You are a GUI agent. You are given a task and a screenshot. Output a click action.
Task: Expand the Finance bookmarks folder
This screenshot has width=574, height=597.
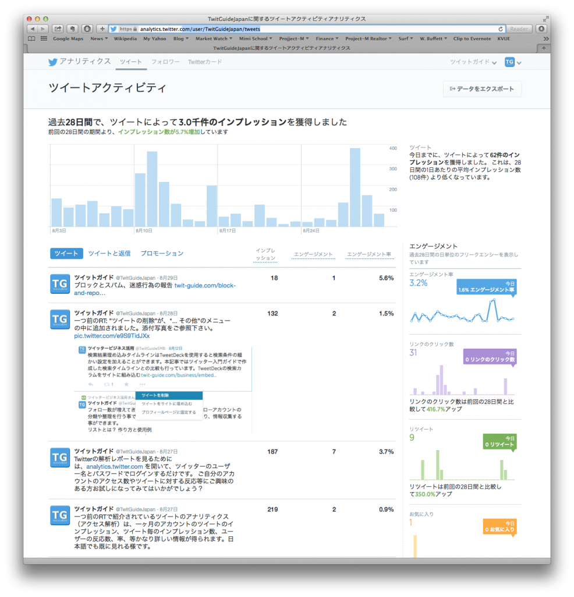pyautogui.click(x=327, y=38)
